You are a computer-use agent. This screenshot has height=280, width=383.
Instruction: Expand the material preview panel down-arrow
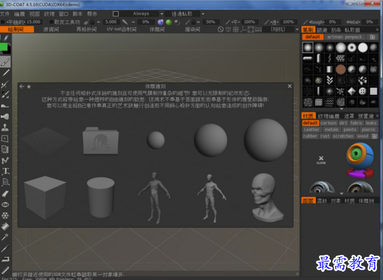[342, 193]
